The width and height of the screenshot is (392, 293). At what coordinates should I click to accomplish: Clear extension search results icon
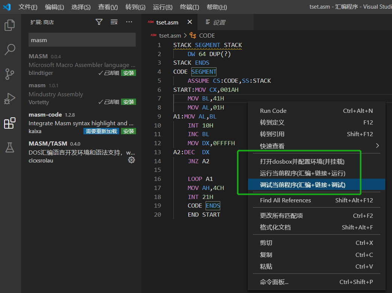[114, 22]
